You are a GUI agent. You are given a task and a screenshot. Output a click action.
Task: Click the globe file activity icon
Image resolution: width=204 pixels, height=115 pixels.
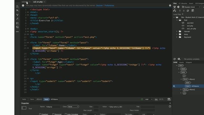[x=179, y=59]
